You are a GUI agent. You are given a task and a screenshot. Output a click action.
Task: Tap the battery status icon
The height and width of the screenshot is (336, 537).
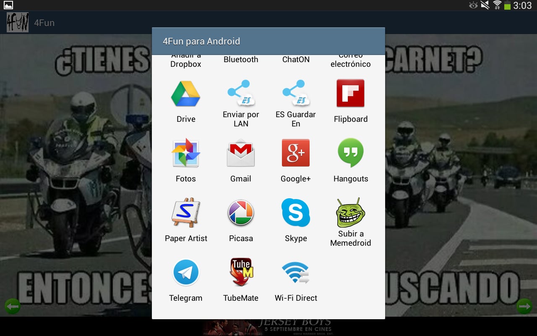click(507, 5)
